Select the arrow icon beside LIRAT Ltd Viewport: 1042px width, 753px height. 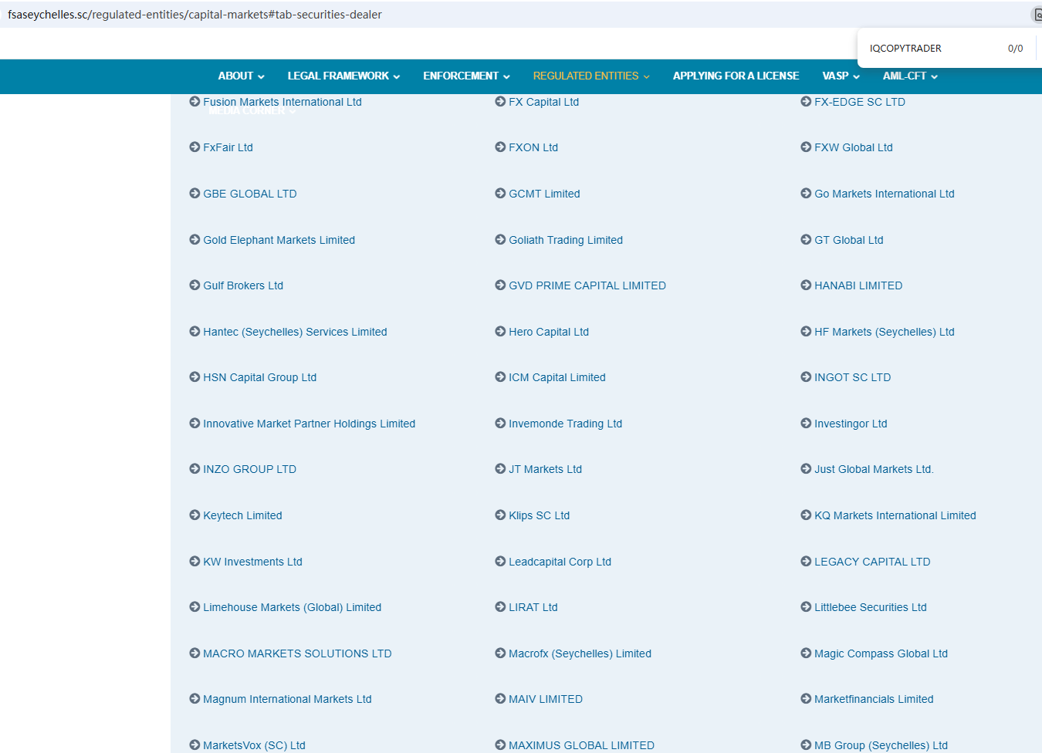(500, 607)
